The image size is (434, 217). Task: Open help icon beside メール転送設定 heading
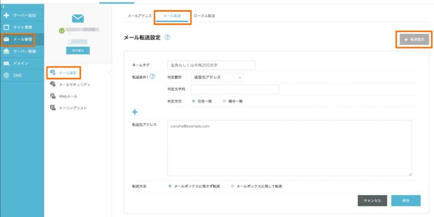pos(167,37)
